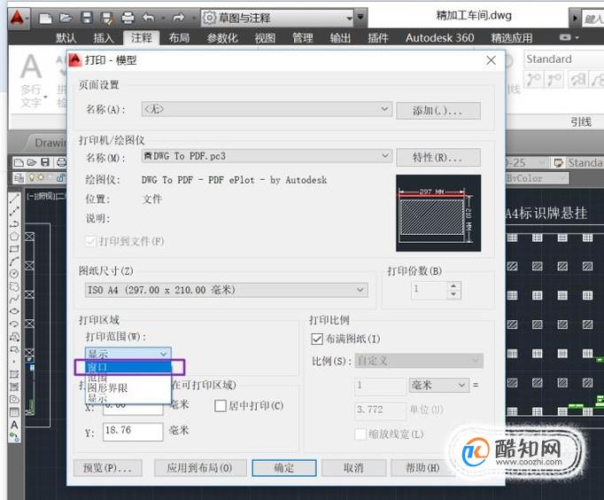Click the 预览(P) preview button

pos(108,468)
